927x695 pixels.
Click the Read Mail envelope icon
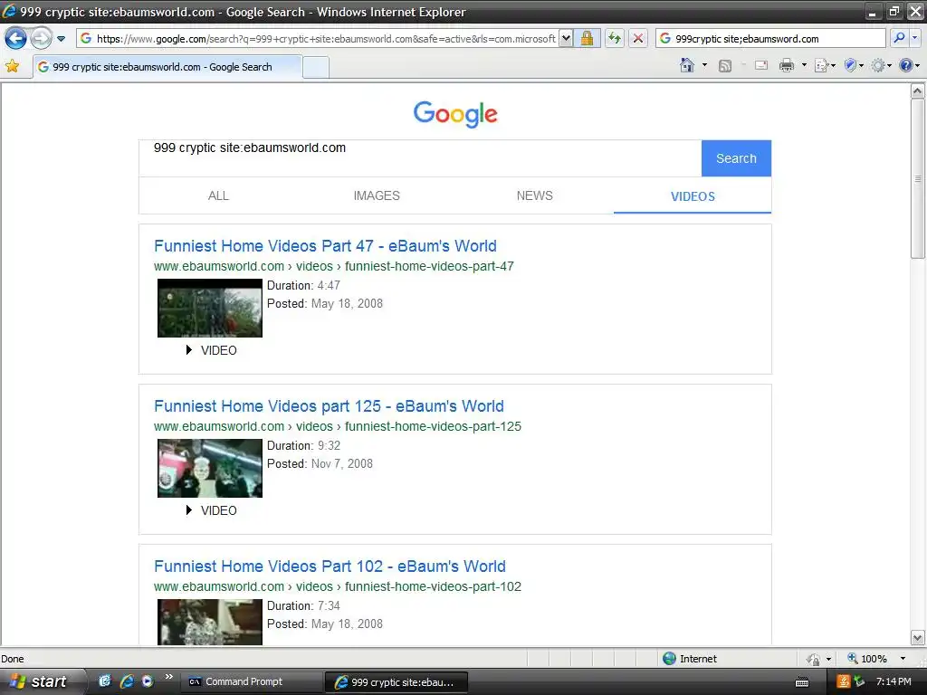761,65
